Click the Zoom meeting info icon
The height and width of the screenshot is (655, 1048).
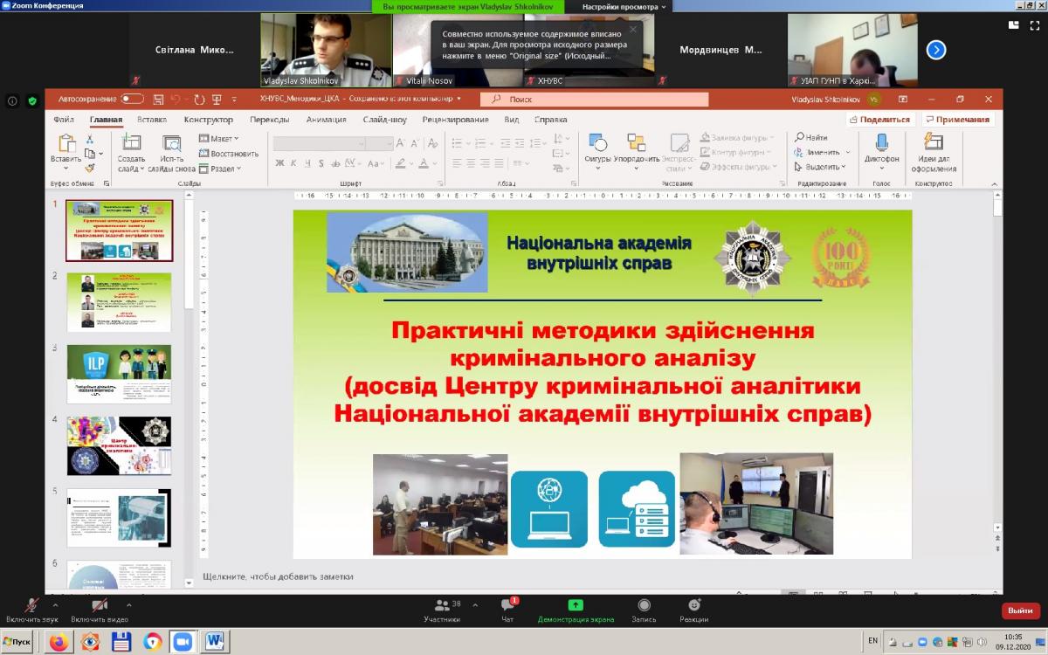12,100
